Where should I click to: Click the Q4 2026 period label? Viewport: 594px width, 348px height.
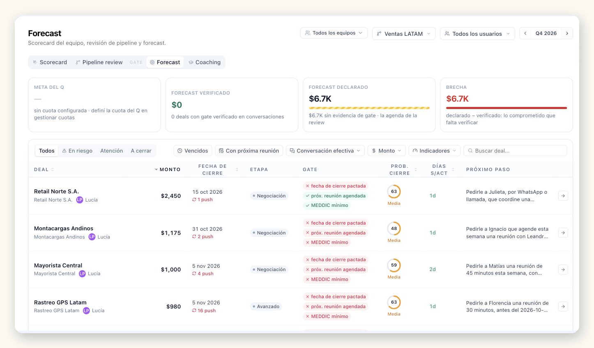546,33
